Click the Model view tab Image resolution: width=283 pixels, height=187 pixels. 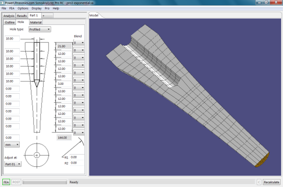pyautogui.click(x=94, y=16)
